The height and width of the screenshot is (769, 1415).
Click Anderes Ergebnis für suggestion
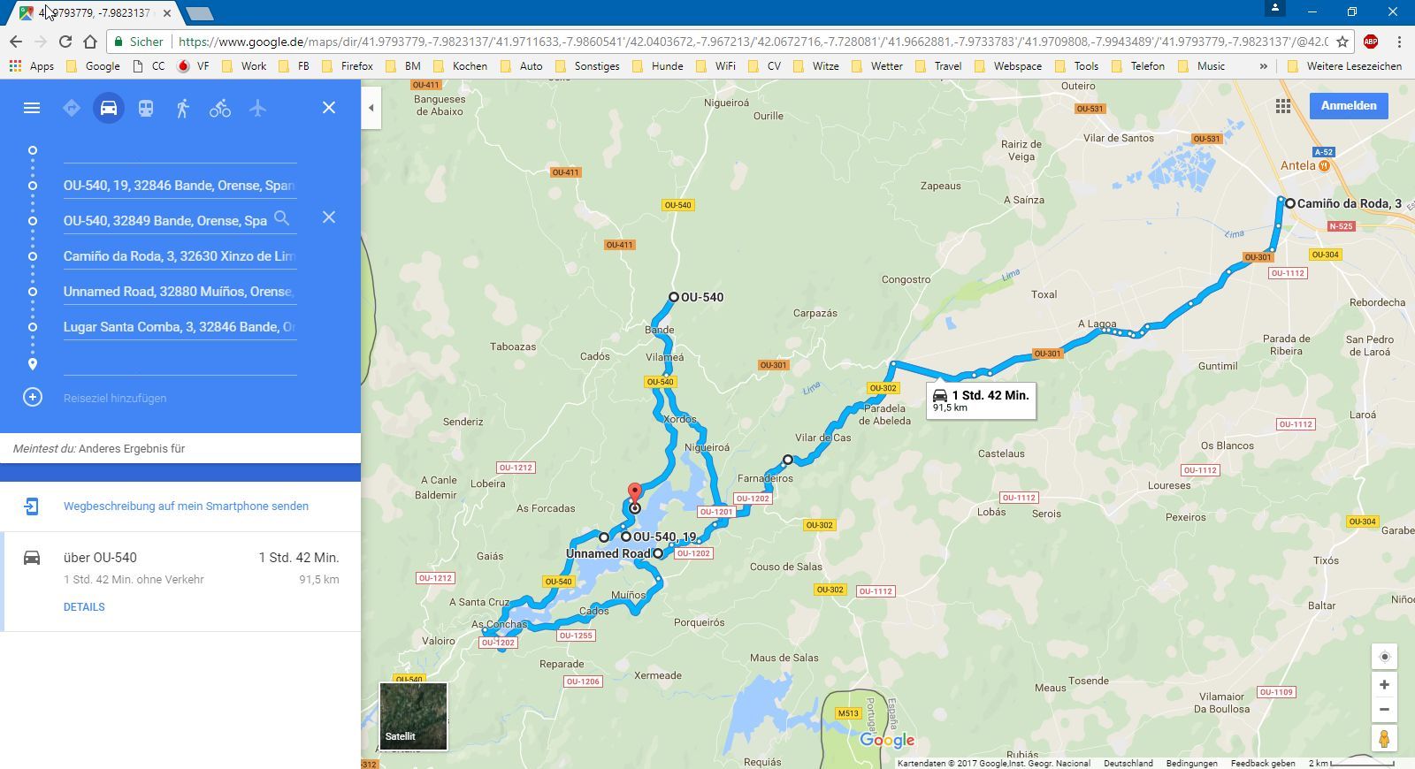132,449
